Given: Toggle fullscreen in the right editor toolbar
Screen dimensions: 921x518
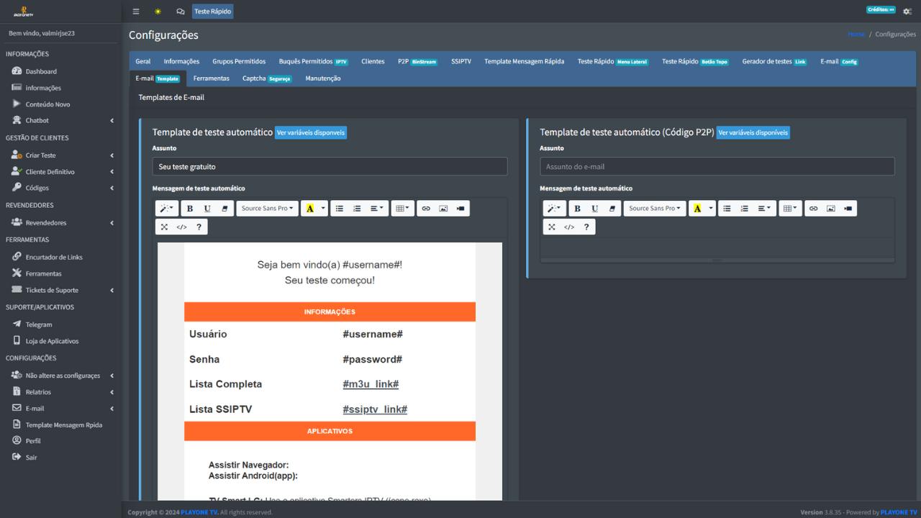Looking at the screenshot, I should [552, 227].
